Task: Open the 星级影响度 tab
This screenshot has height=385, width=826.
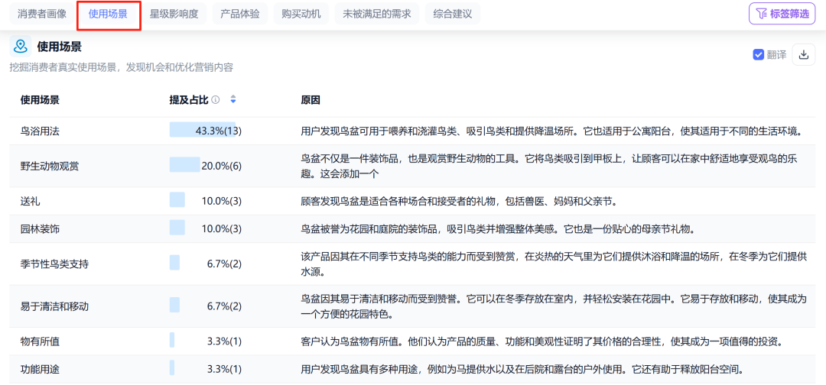Action: [x=174, y=15]
